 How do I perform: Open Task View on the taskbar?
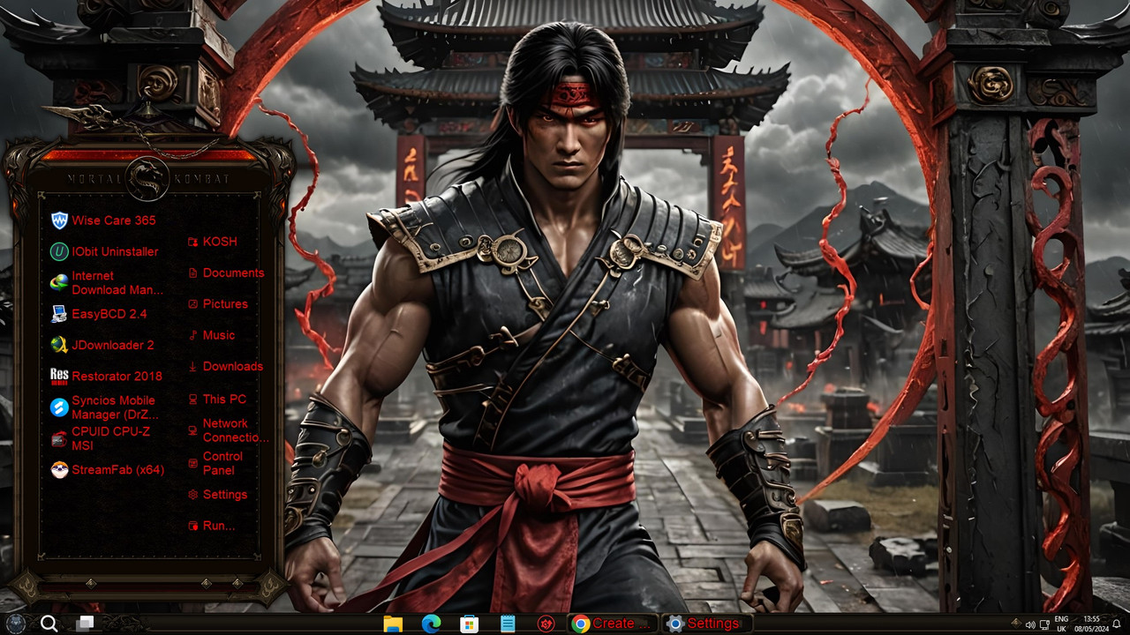click(85, 624)
